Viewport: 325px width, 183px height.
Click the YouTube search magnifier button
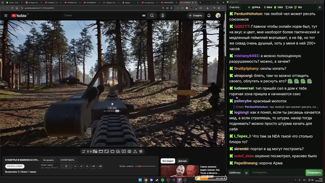[152, 16]
